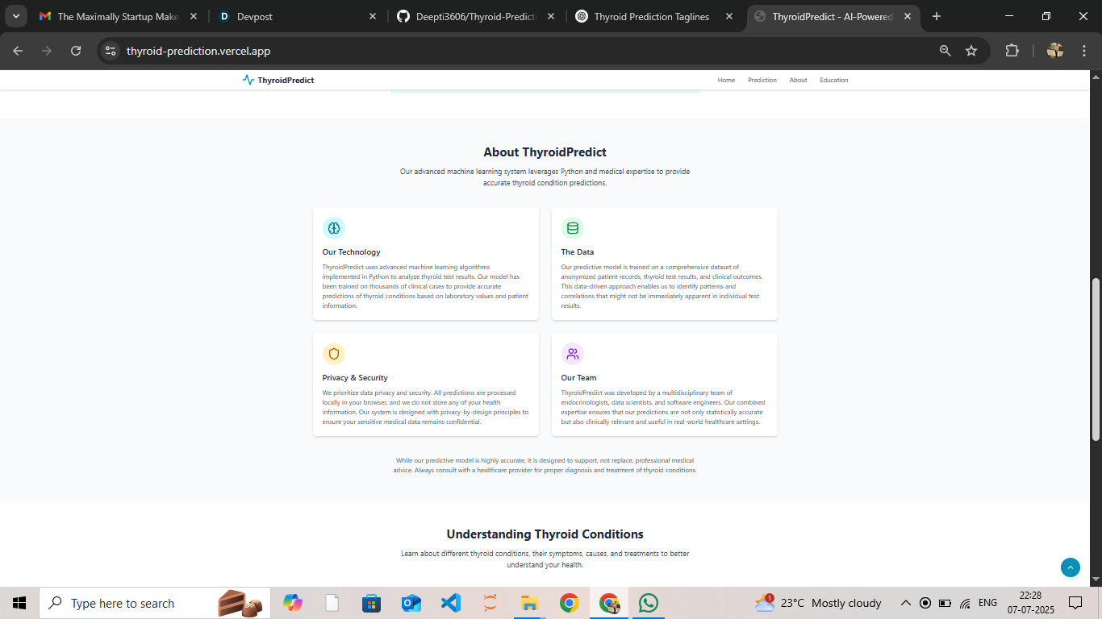
Task: Open the Wi-Fi network tray icon
Action: 965,603
